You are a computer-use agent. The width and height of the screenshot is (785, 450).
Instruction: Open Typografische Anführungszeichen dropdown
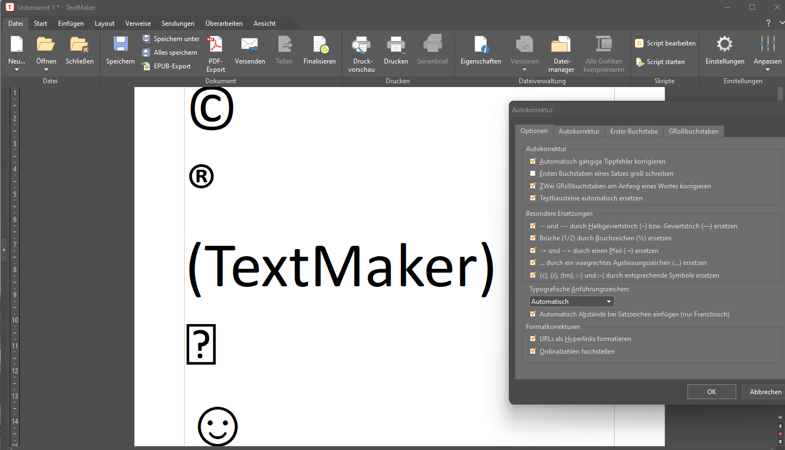pyautogui.click(x=572, y=302)
